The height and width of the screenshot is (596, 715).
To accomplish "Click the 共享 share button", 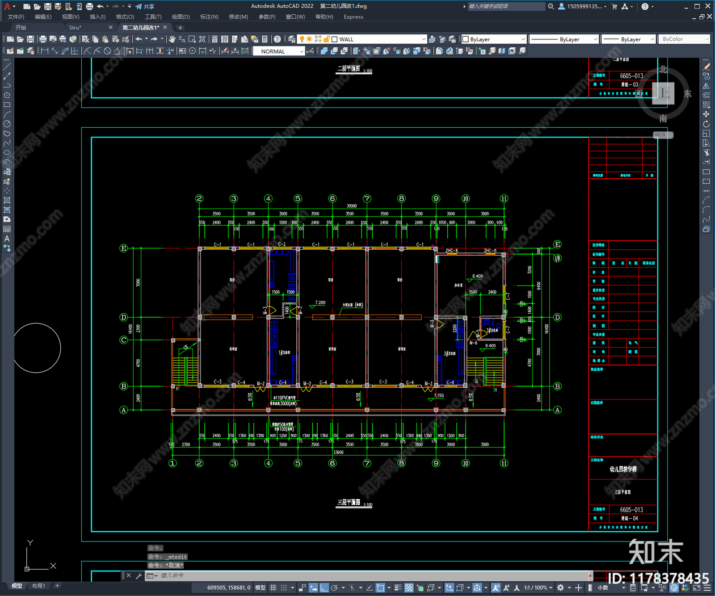I will click(x=145, y=6).
